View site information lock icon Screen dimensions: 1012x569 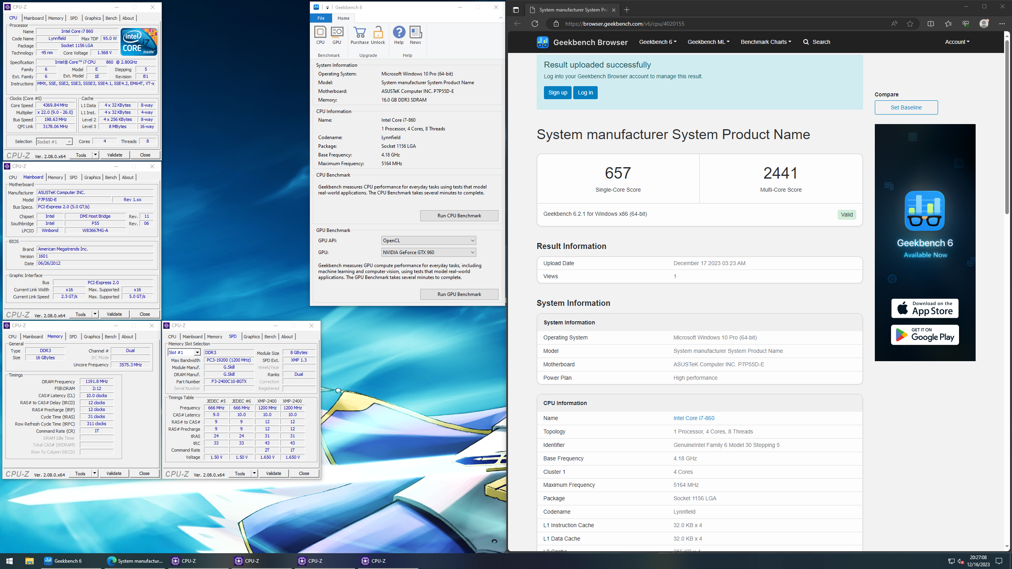(556, 24)
